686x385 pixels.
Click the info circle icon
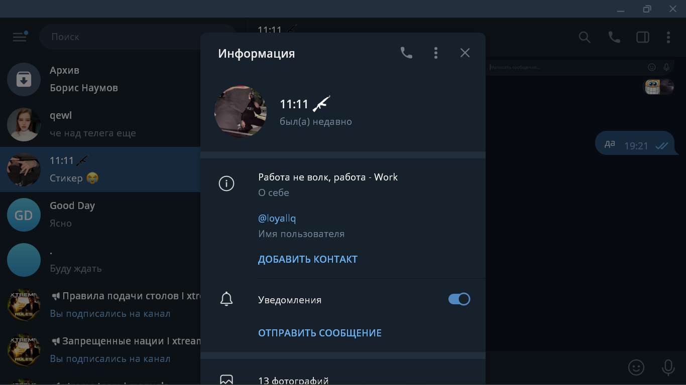[x=226, y=184]
